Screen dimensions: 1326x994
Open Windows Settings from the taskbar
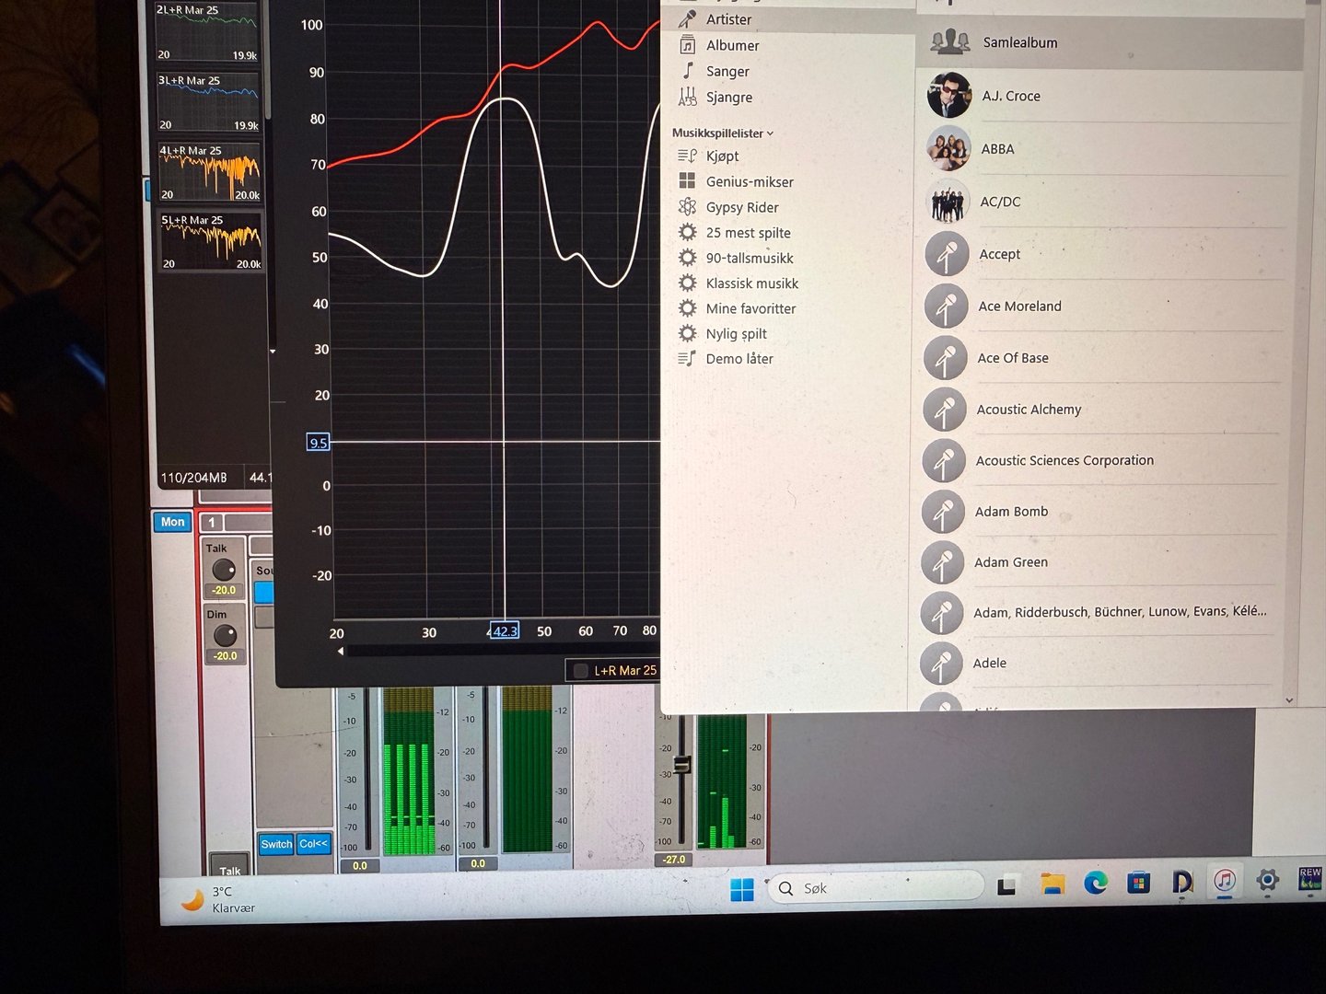click(x=1267, y=880)
